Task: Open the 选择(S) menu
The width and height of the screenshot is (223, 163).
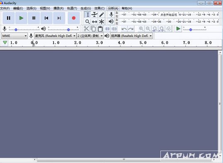Action: 32,9
